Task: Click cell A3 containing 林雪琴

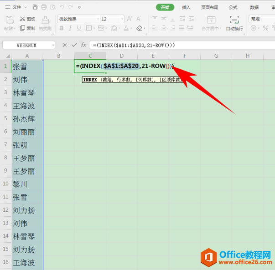Action: (x=27, y=92)
